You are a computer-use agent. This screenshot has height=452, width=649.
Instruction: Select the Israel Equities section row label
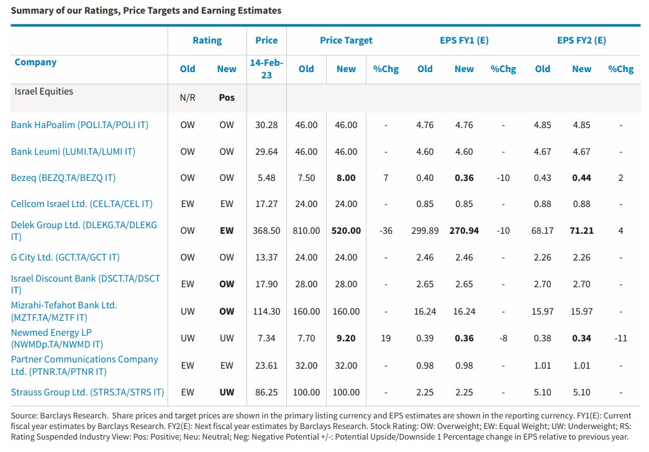point(44,91)
